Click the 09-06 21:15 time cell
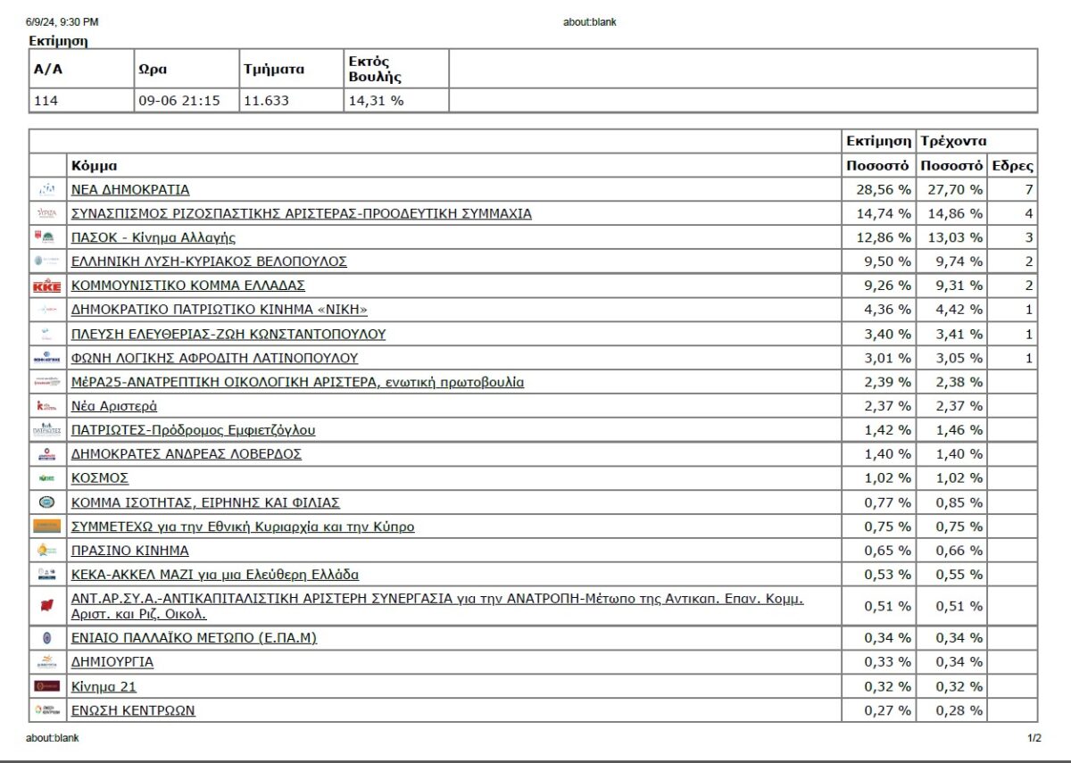This screenshot has height=763, width=1071. coord(186,101)
